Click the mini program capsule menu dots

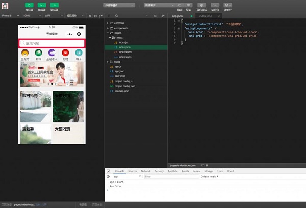coord(71,34)
